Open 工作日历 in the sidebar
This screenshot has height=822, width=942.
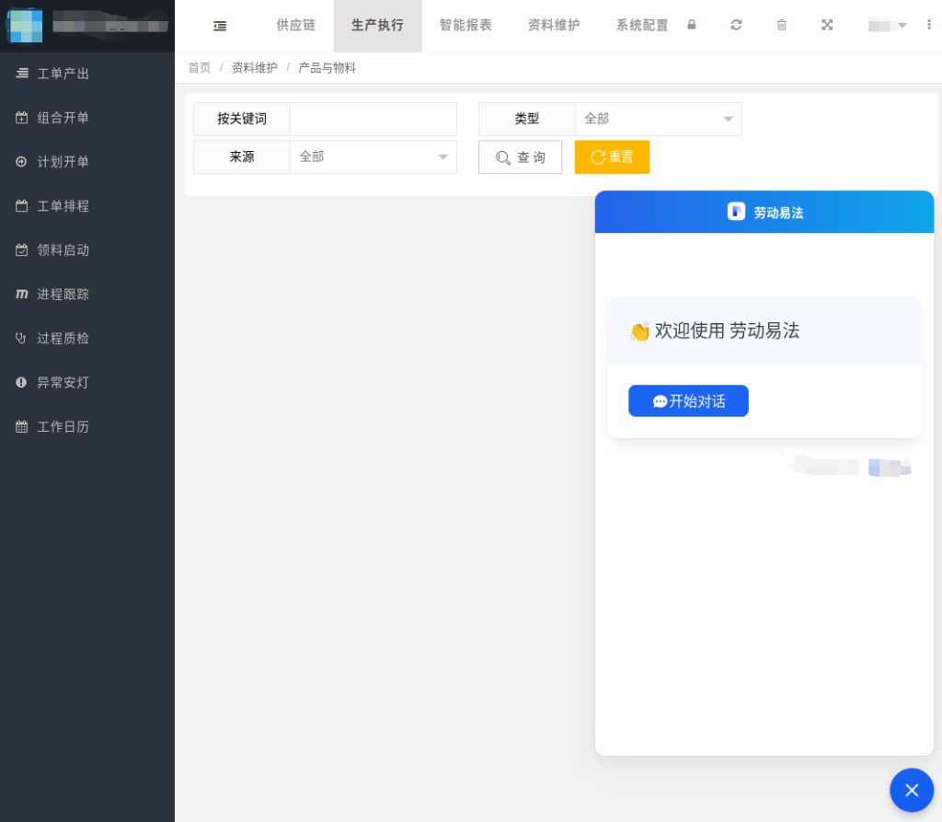pyautogui.click(x=63, y=427)
